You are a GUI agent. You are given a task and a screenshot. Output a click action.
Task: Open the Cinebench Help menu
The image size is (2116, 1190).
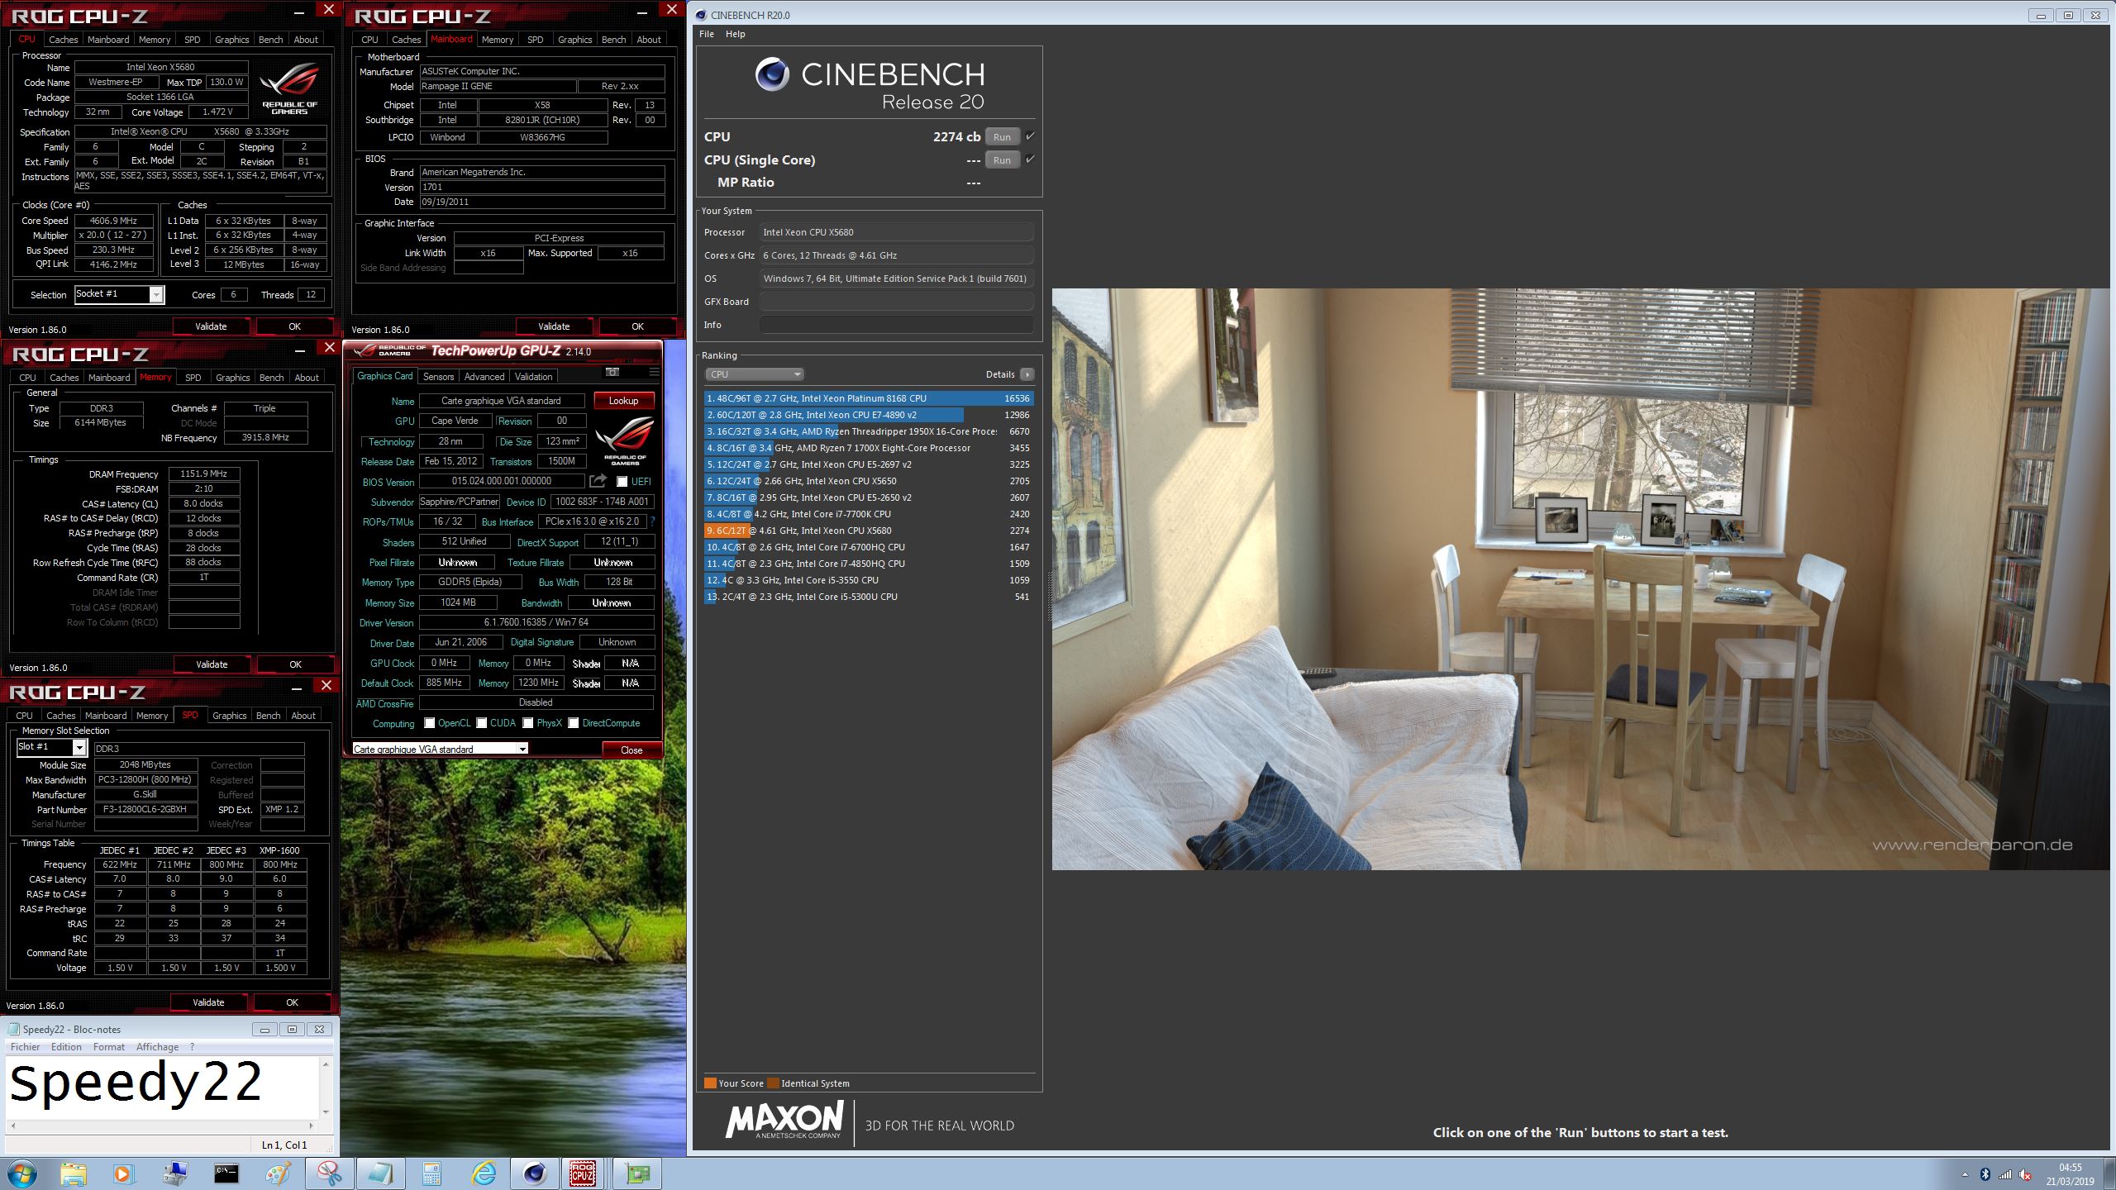[735, 34]
